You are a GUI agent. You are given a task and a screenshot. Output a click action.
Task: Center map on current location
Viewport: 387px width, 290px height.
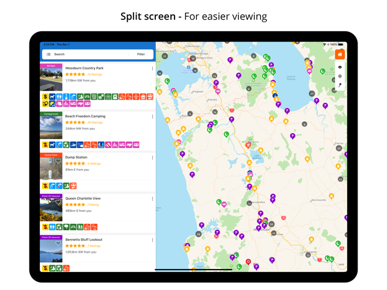(x=339, y=76)
